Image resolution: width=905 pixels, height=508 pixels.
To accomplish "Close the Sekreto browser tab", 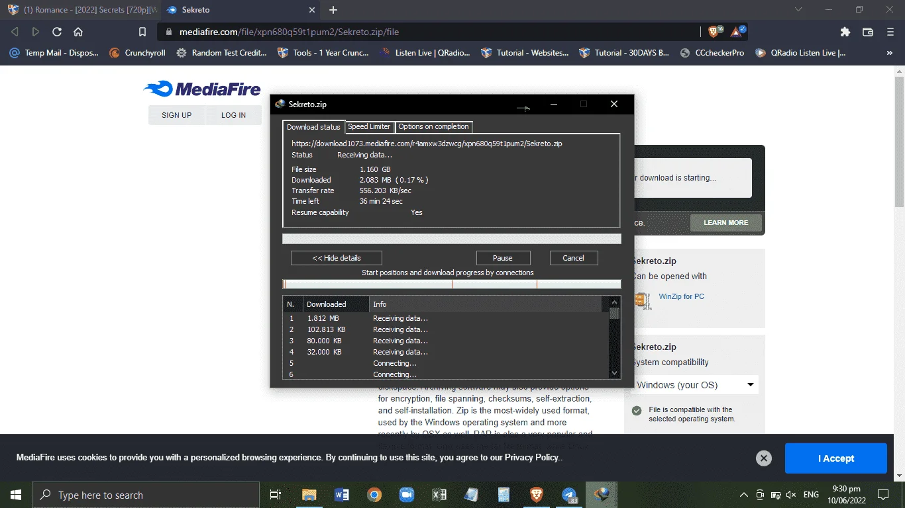I will (x=313, y=10).
